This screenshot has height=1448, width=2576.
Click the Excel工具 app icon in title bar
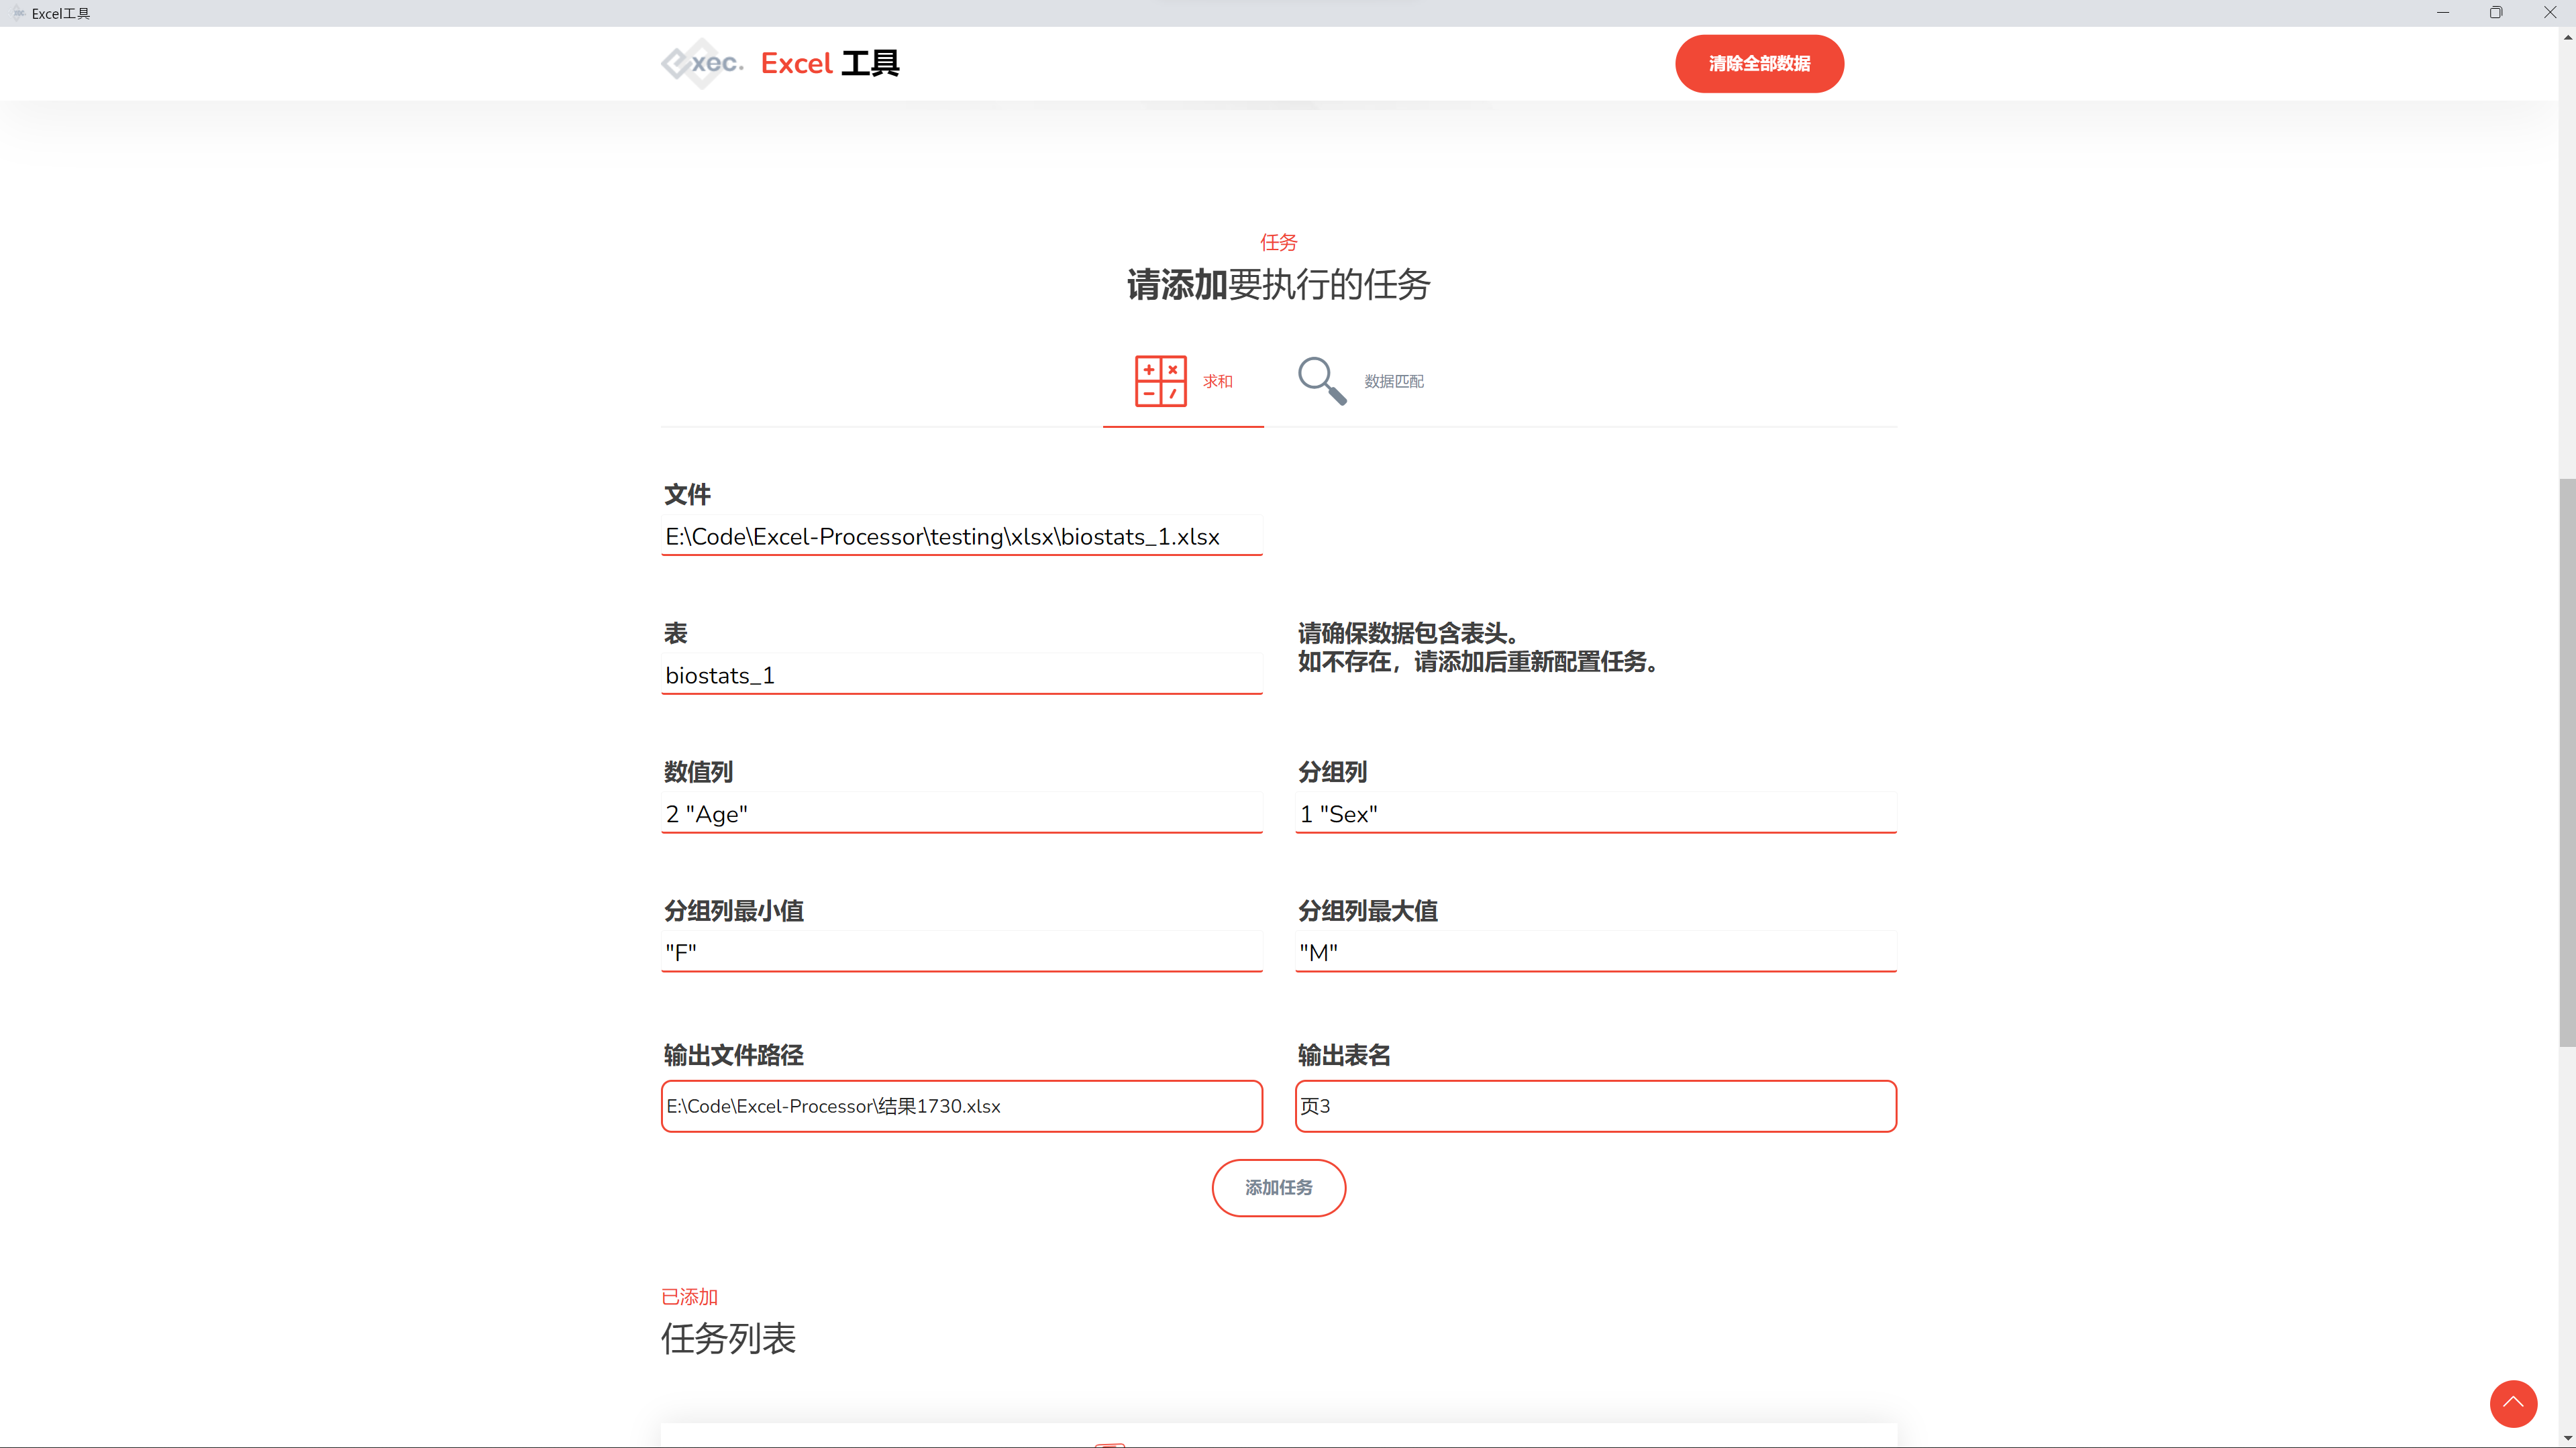tap(18, 13)
